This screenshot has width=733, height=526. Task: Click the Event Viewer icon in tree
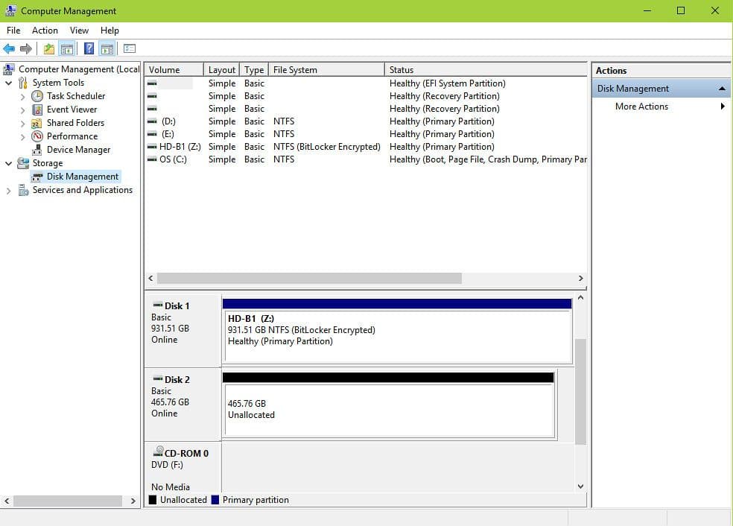[37, 110]
